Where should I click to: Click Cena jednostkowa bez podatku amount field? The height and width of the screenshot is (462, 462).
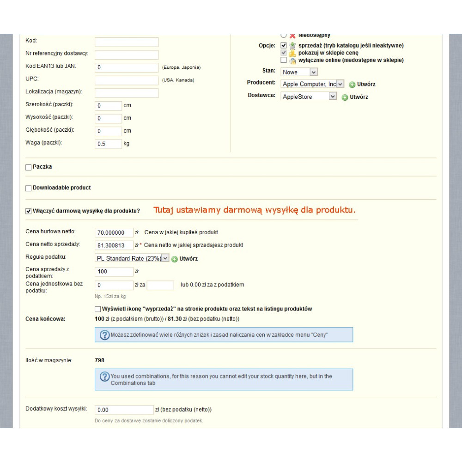coord(114,285)
